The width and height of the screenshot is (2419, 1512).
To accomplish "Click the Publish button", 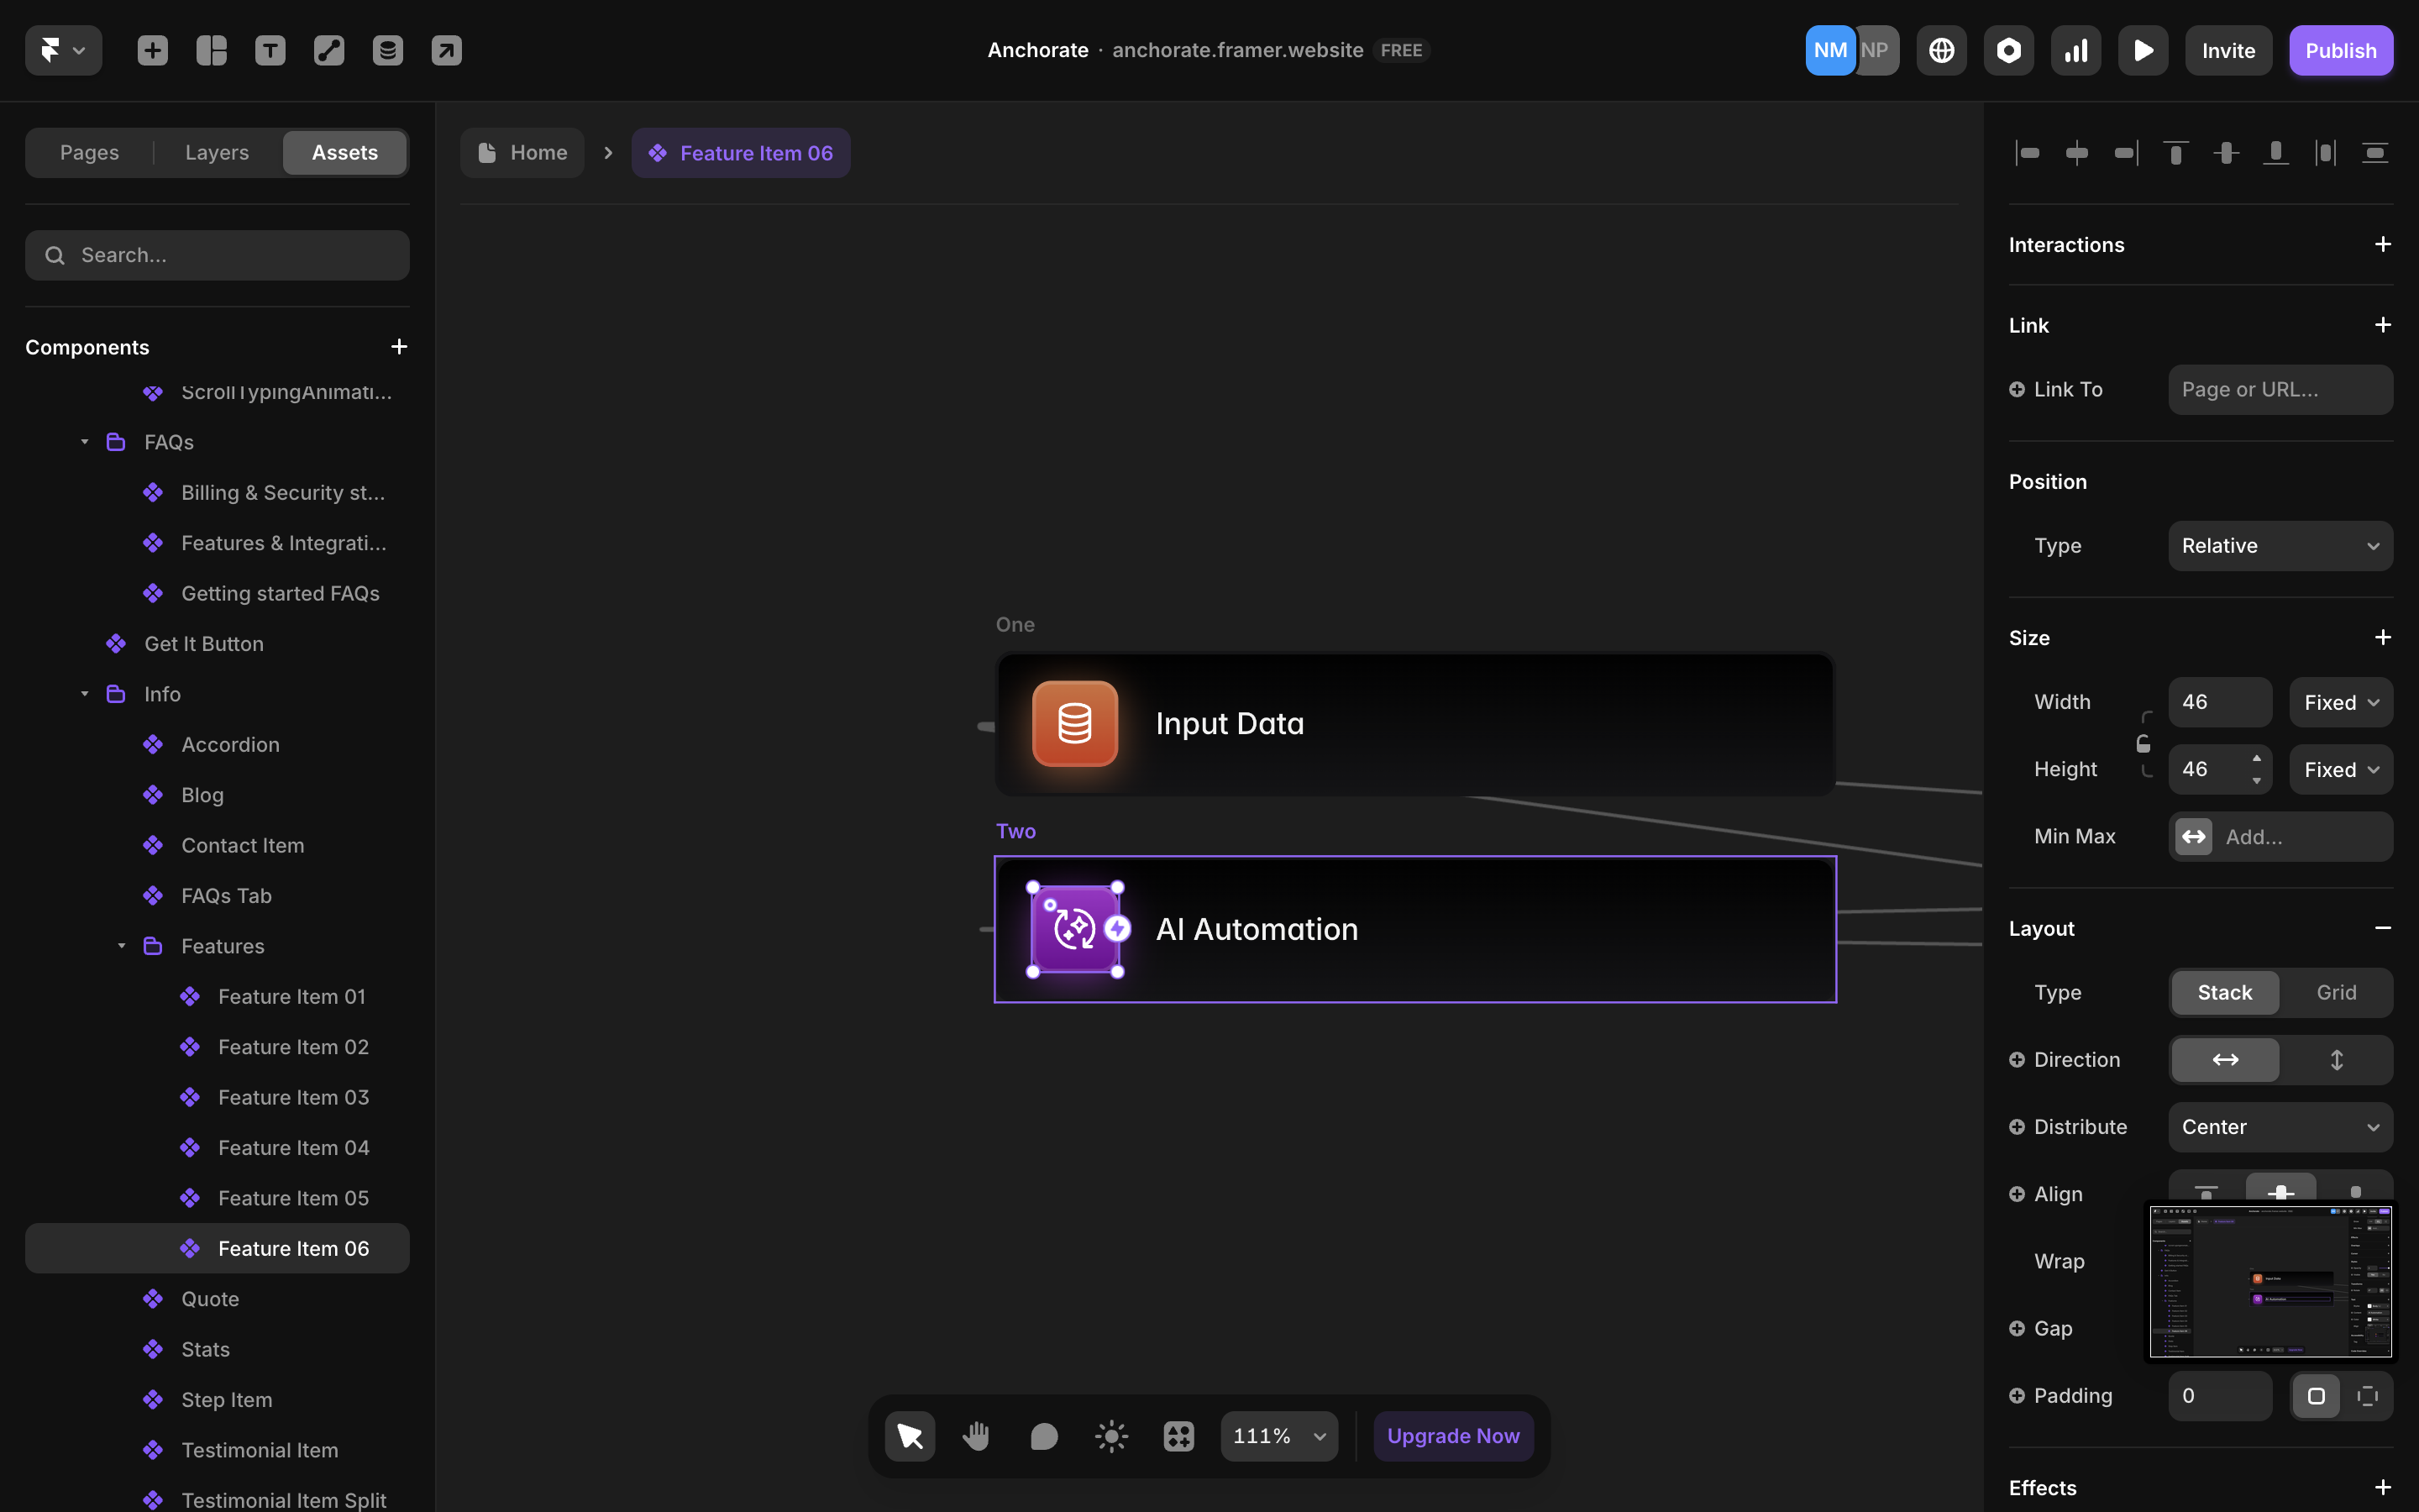I will pos(2341,50).
